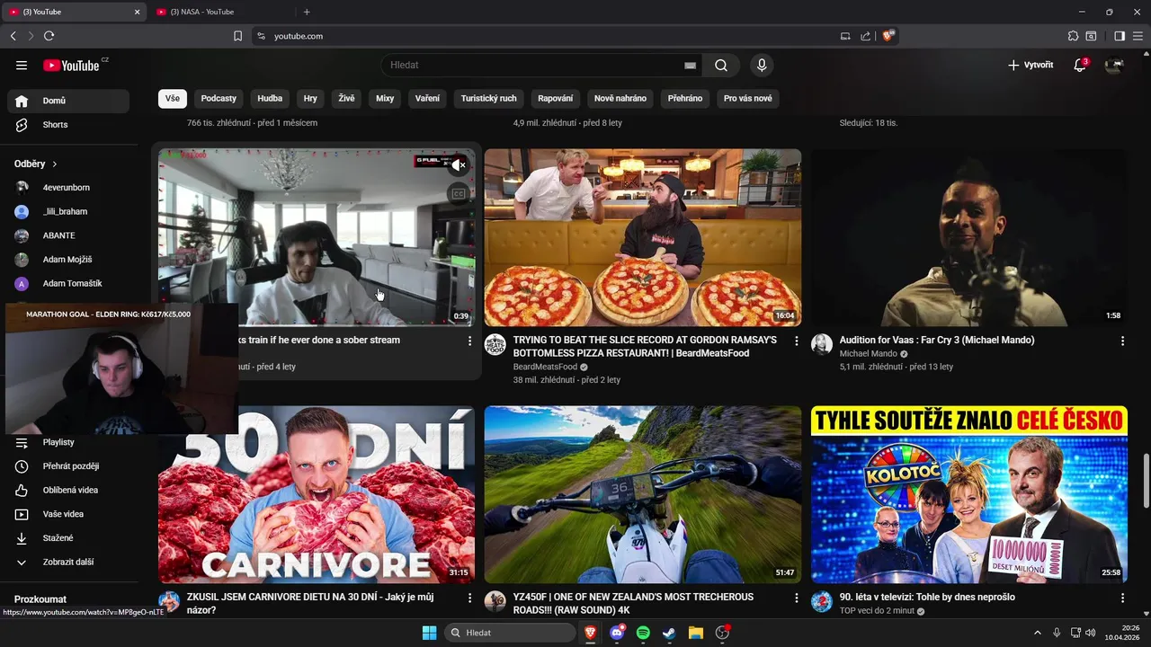This screenshot has height=647, width=1151.
Task: Open BeardMeatsFood channel avatar
Action: [x=495, y=345]
